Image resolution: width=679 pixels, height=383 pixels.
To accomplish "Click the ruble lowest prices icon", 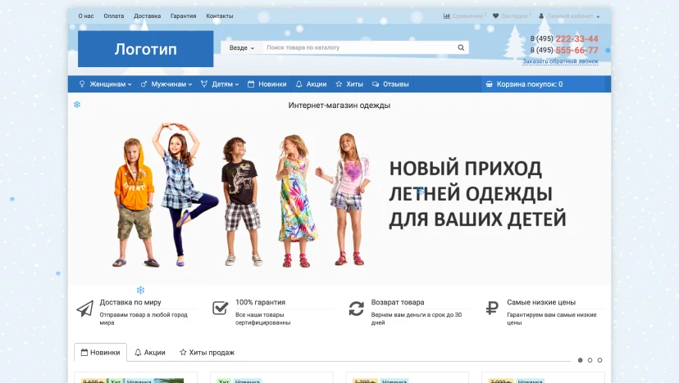I will click(x=492, y=308).
